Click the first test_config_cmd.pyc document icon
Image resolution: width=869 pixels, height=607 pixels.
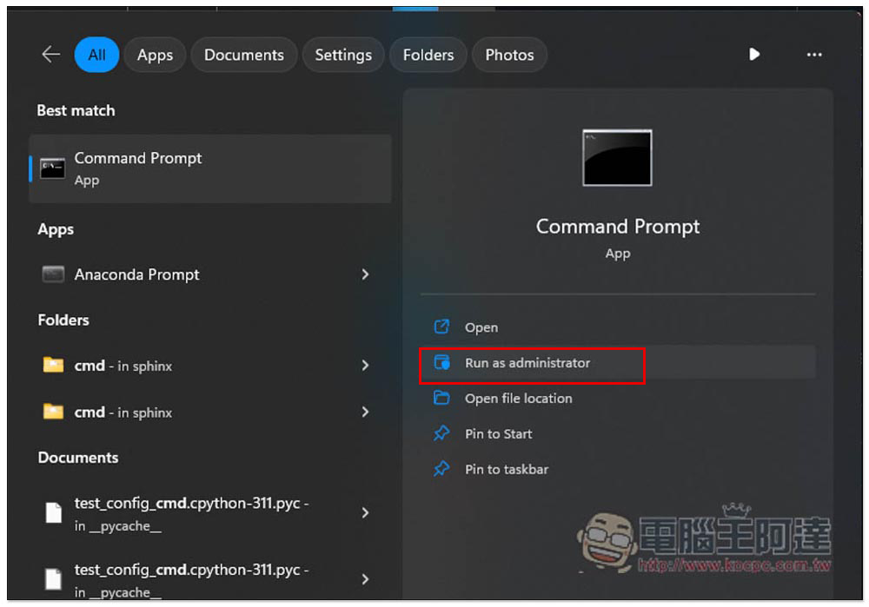[x=53, y=512]
